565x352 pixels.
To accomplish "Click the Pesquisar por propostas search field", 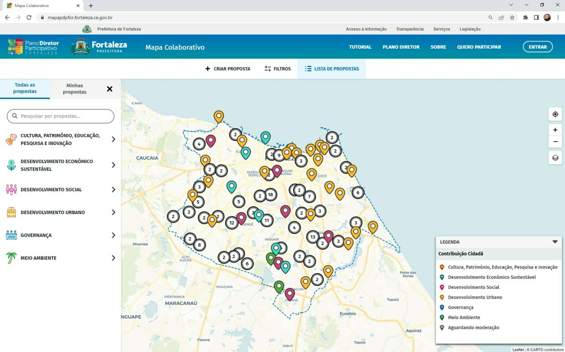I will click(60, 116).
